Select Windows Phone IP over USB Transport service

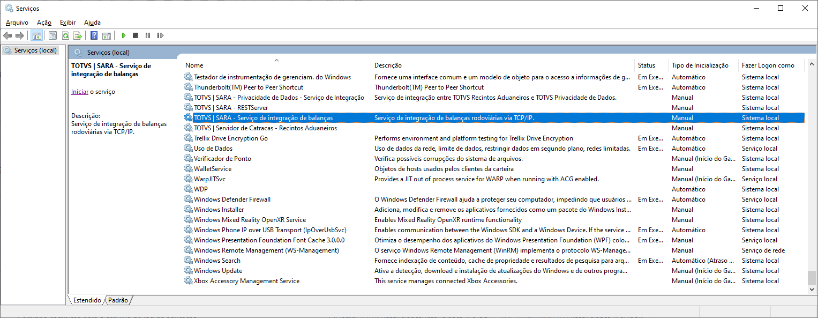click(493, 230)
